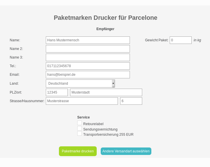Click the Sendungsvernichtung label text

(x=100, y=129)
